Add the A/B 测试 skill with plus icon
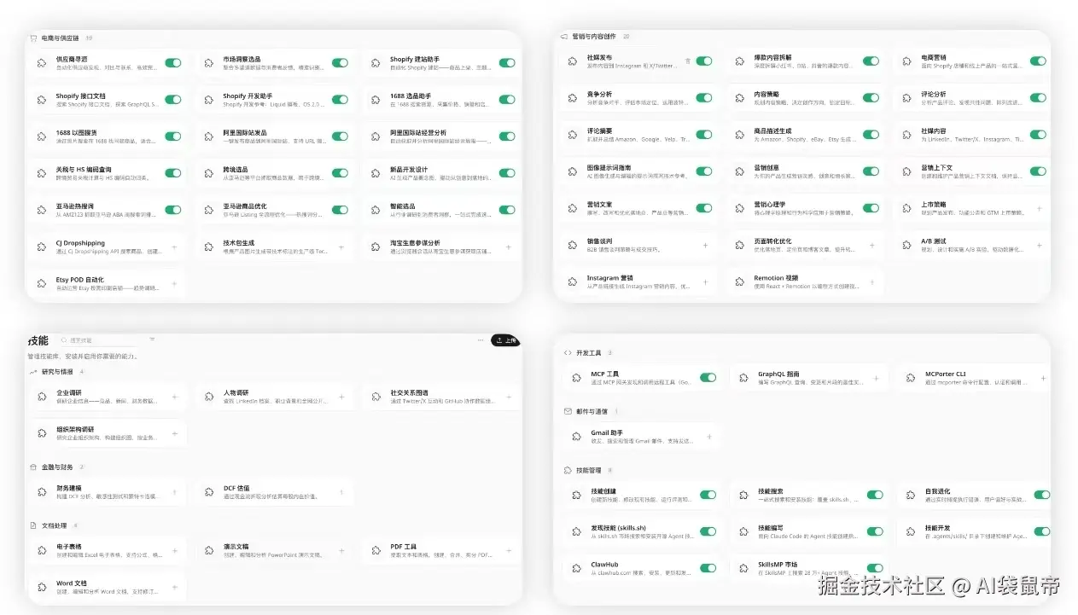This screenshot has width=1078, height=615. [1039, 245]
